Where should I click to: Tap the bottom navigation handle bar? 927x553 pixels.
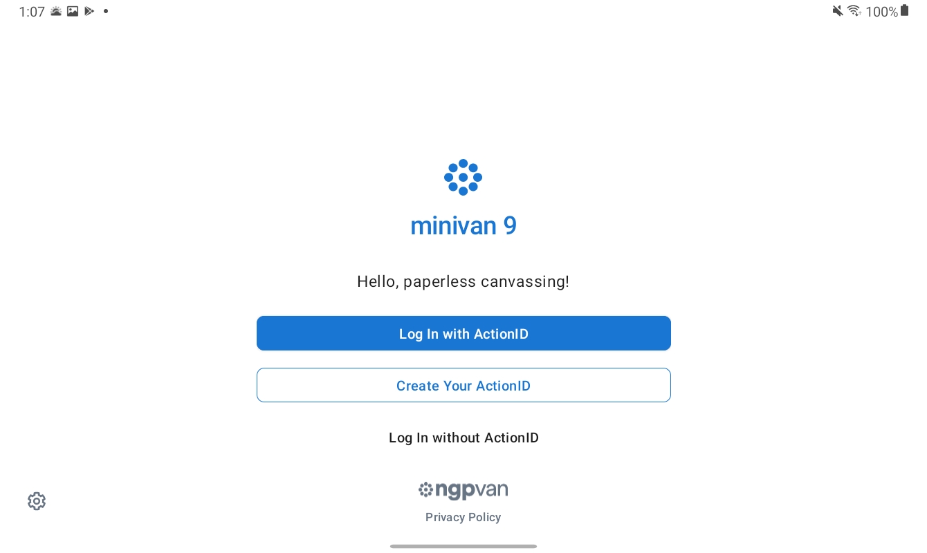[x=463, y=546]
